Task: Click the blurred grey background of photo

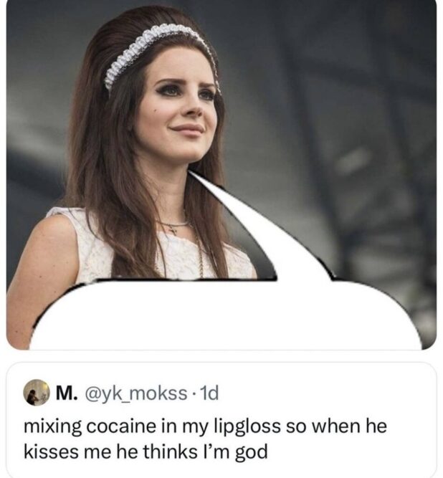Action: point(351,122)
